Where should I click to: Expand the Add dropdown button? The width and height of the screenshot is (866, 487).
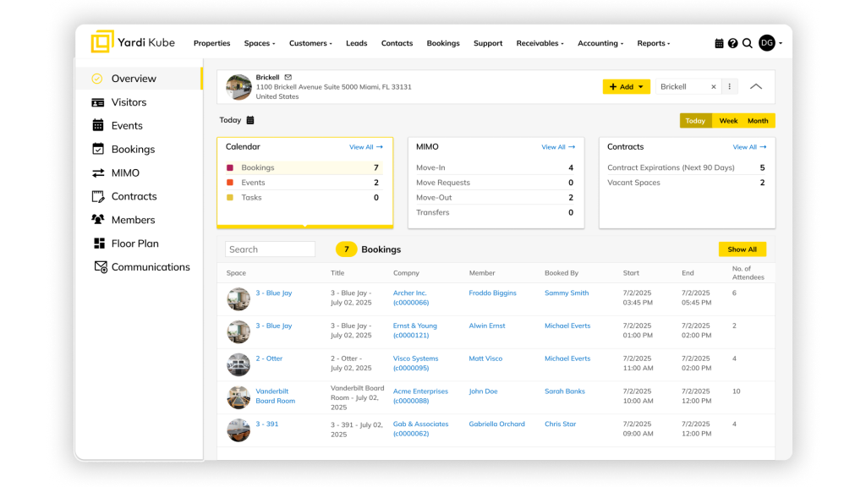[626, 86]
